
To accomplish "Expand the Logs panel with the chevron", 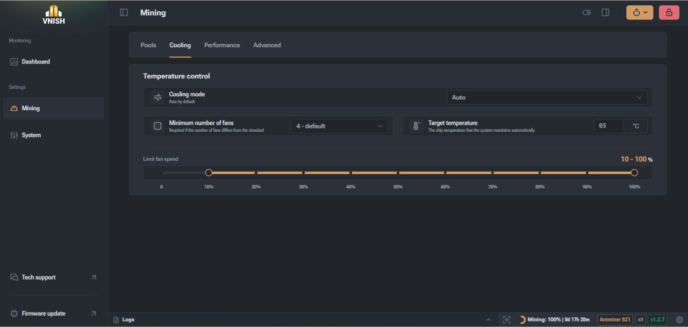I will tap(488, 319).
